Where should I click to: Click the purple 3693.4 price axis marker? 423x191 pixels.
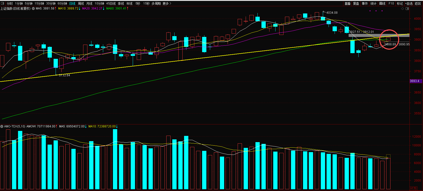click(415, 81)
